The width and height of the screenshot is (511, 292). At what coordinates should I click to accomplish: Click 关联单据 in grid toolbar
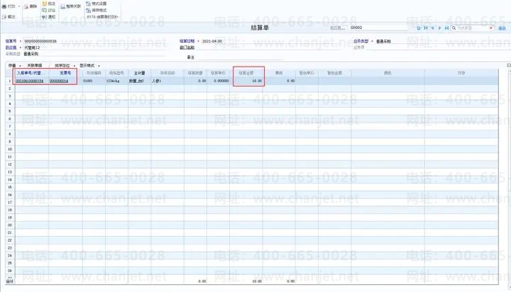pyautogui.click(x=35, y=66)
